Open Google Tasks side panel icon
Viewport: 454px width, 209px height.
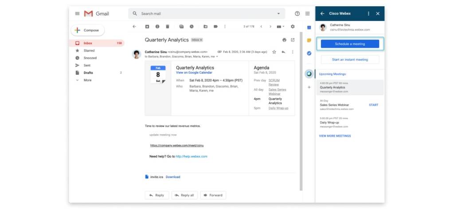pyautogui.click(x=309, y=54)
